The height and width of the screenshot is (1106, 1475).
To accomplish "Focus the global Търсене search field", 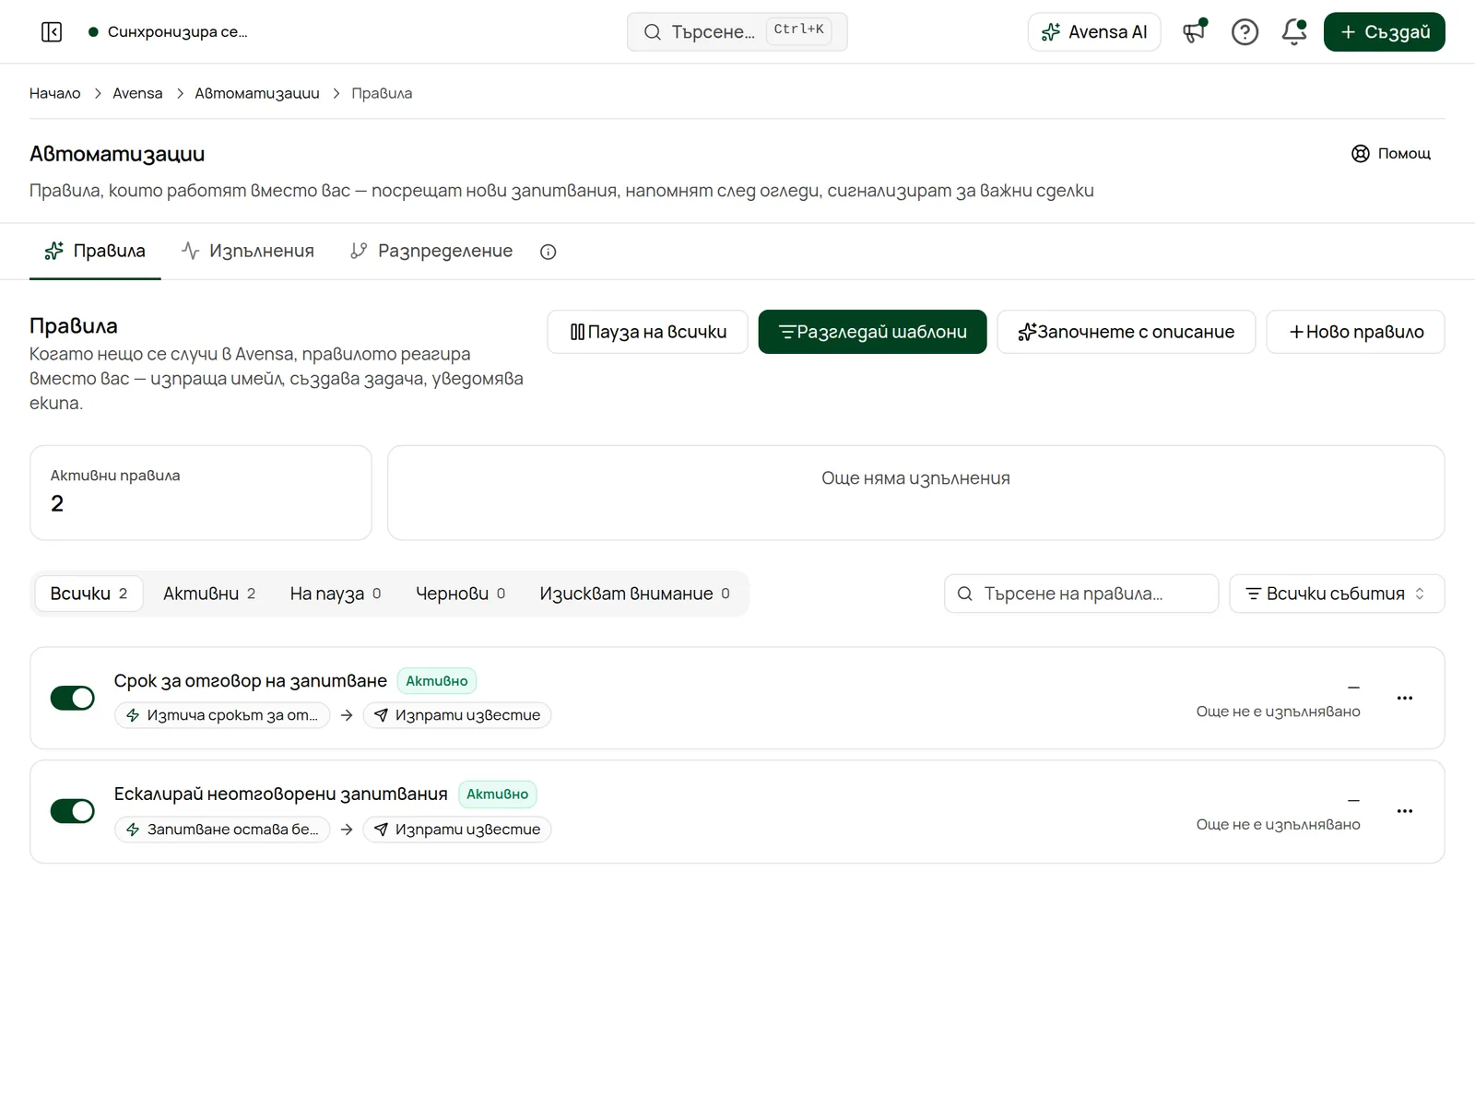I will point(737,32).
